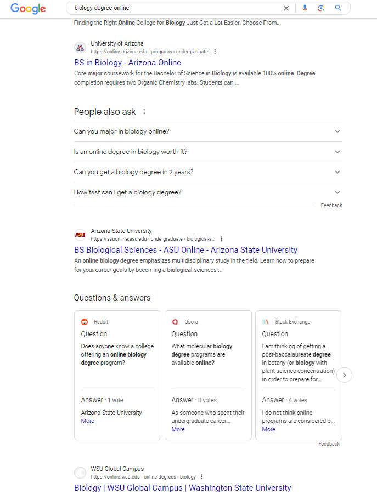Image resolution: width=377 pixels, height=495 pixels.
Task: Click the ASU favicon next to the result
Action: [80, 235]
